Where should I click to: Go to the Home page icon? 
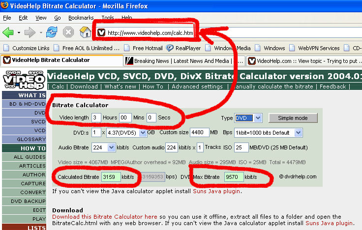(x=85, y=32)
